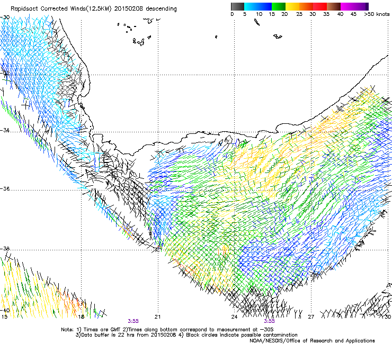
Task: Pick the brown 35-40 knots legend swatch
Action: (334, 6)
